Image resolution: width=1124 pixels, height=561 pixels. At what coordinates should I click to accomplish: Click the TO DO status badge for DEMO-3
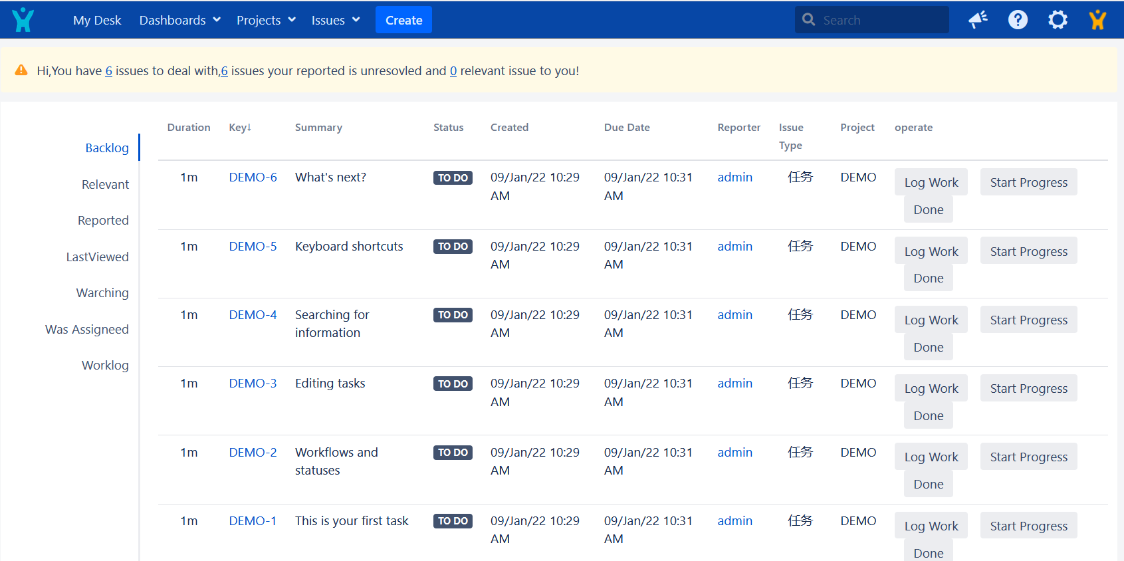pos(453,384)
